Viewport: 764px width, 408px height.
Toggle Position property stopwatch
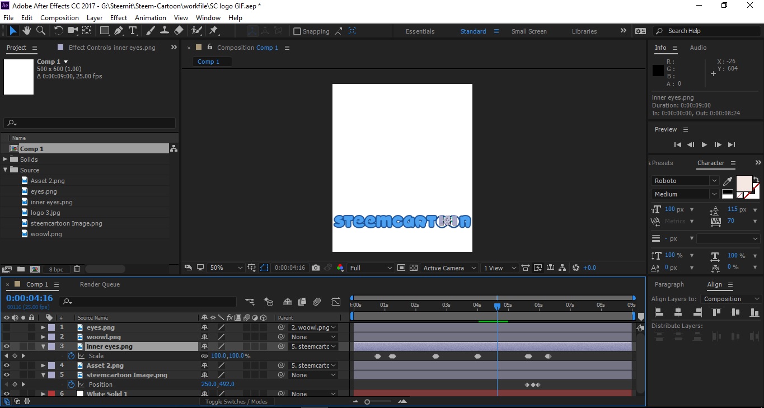pos(71,384)
